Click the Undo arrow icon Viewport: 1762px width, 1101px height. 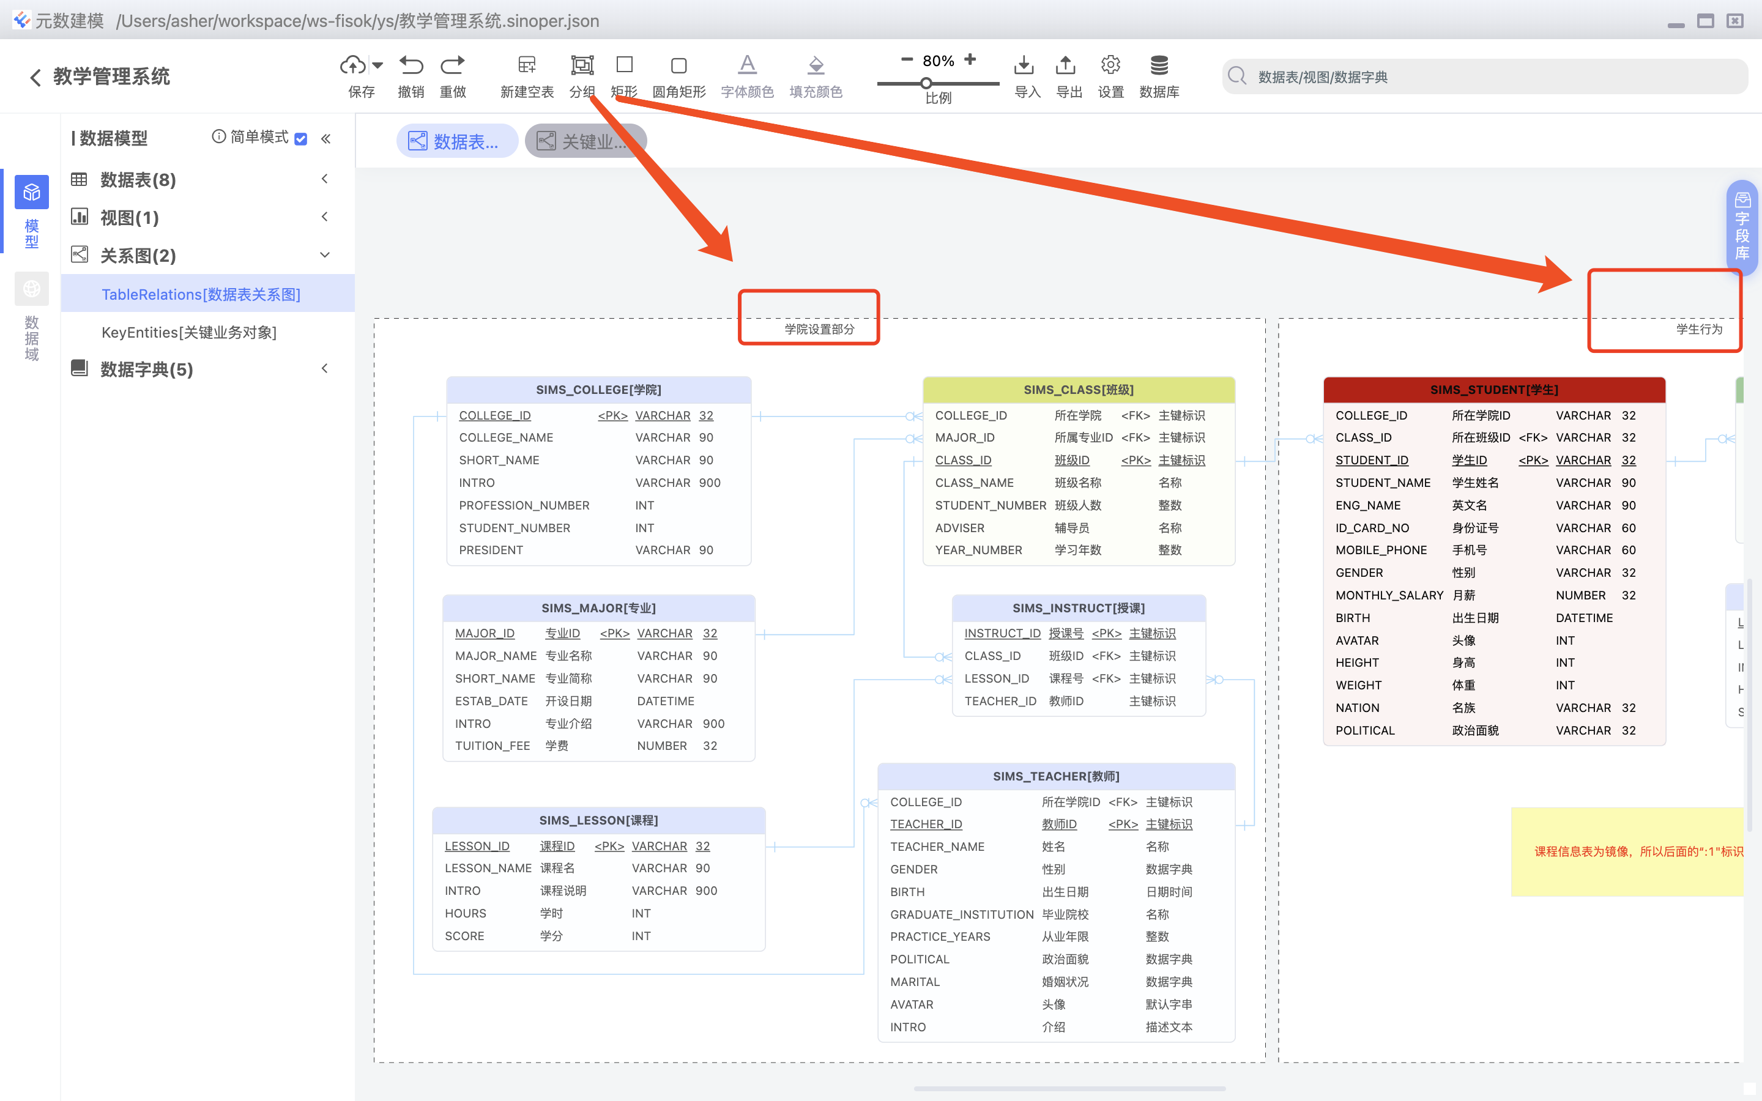[x=411, y=65]
